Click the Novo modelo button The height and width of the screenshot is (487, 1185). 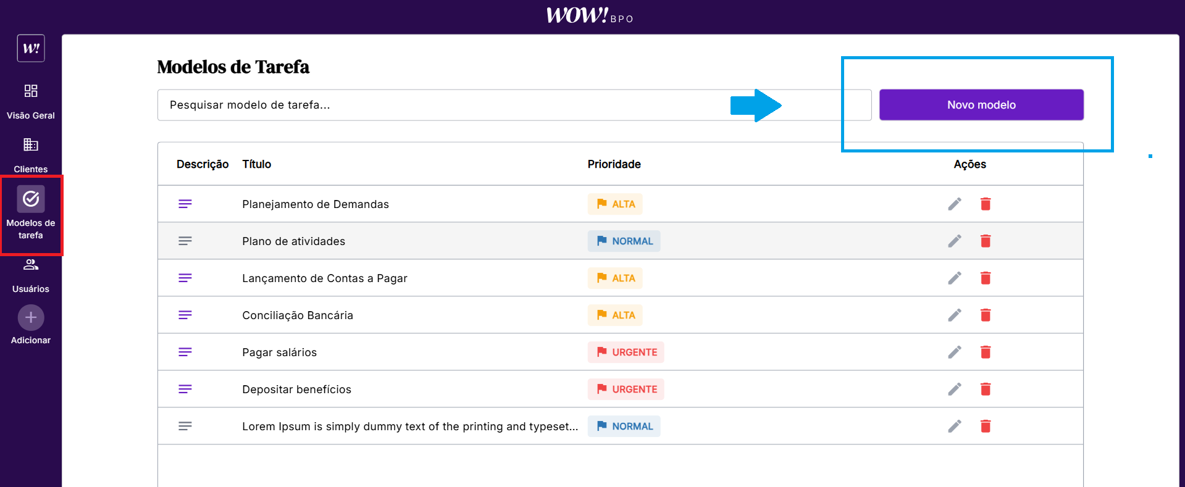coord(981,105)
